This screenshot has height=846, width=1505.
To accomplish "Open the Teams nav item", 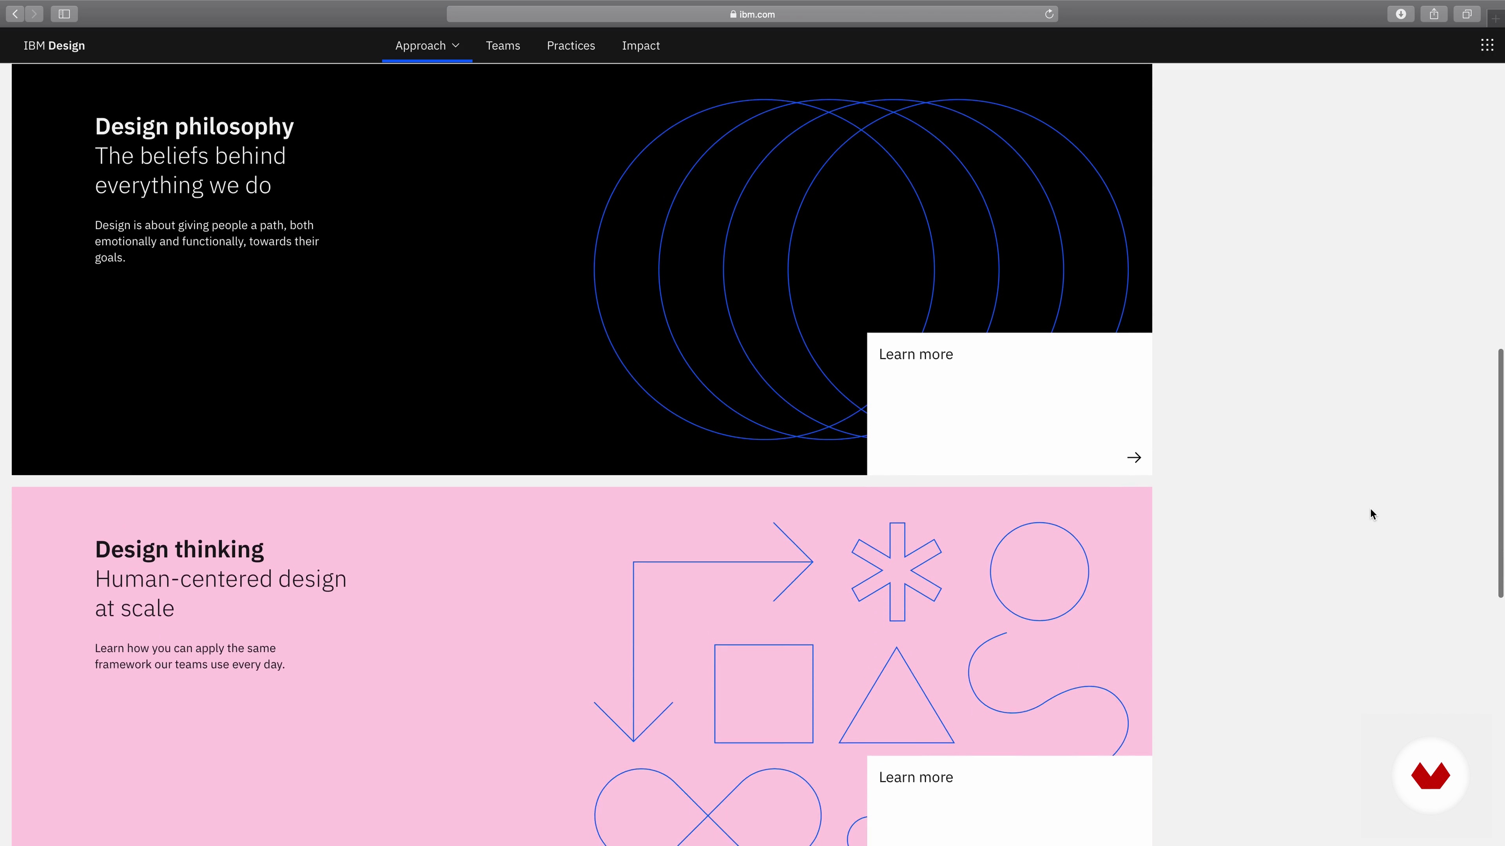I will (502, 45).
